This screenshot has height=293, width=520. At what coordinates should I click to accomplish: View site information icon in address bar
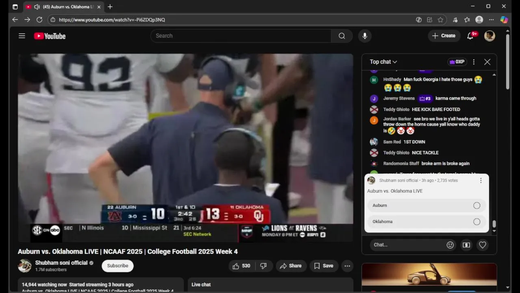coord(52,20)
